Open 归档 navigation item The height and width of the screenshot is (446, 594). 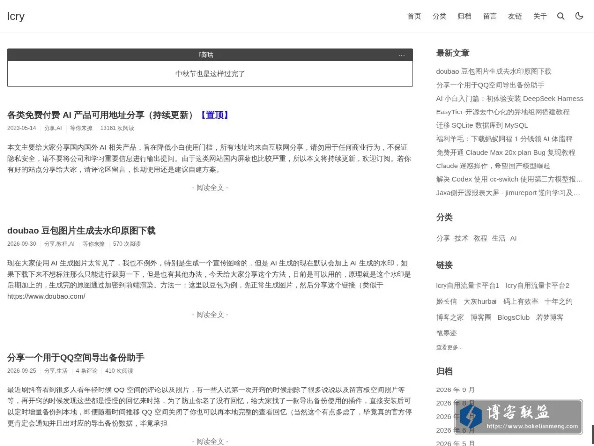click(x=465, y=16)
